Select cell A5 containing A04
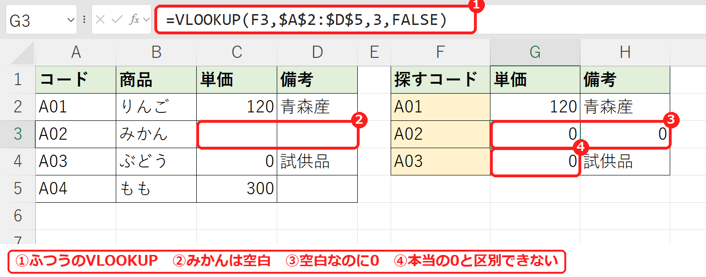This screenshot has width=706, height=277. 76,189
